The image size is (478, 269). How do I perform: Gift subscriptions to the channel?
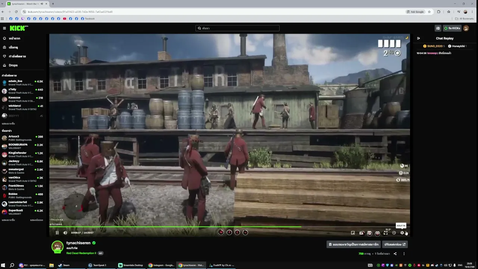tap(353, 244)
